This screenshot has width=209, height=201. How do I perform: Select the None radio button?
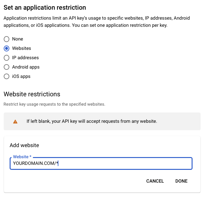tap(6, 39)
